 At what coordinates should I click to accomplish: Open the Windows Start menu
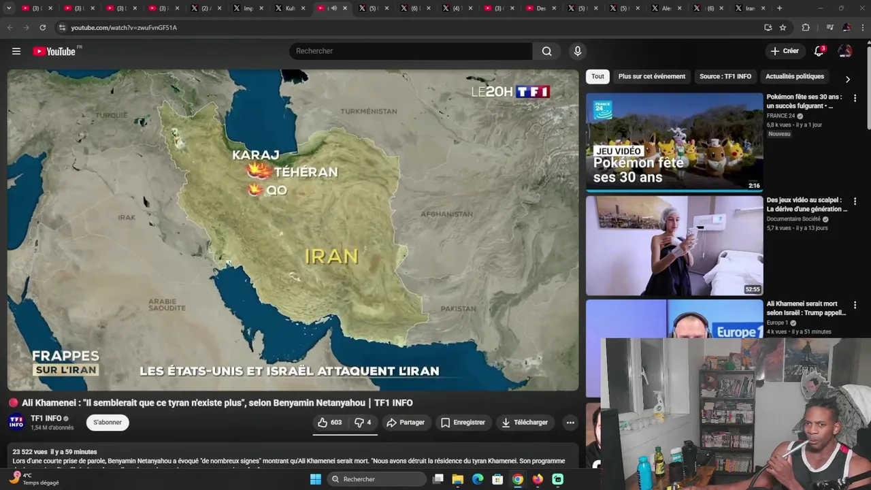pyautogui.click(x=316, y=479)
